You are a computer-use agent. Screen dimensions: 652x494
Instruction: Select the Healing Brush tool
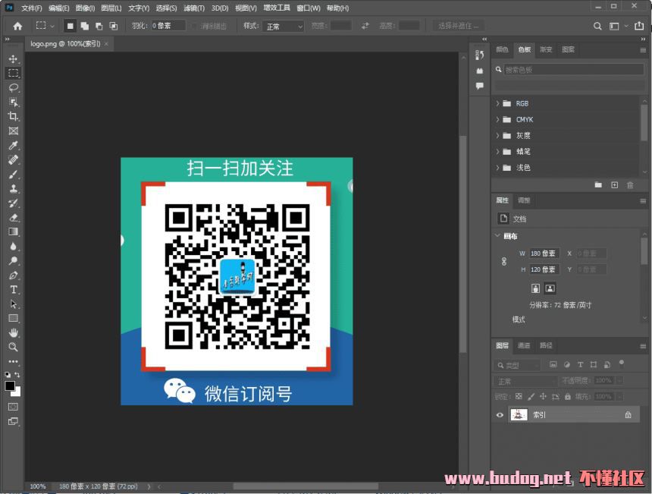[x=14, y=159]
